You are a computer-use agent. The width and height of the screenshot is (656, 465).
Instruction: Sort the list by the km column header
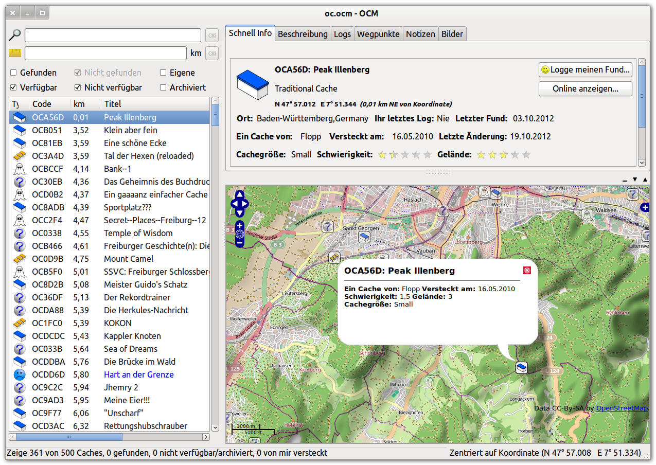point(85,104)
